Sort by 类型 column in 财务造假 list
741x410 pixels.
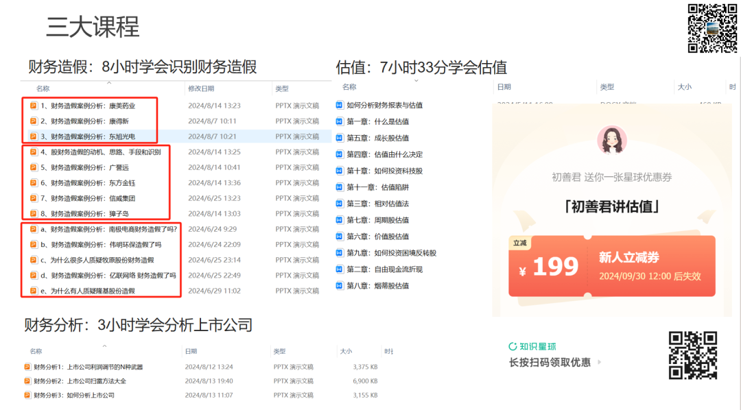coord(282,89)
